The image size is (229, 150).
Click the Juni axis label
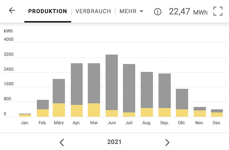[112, 123]
